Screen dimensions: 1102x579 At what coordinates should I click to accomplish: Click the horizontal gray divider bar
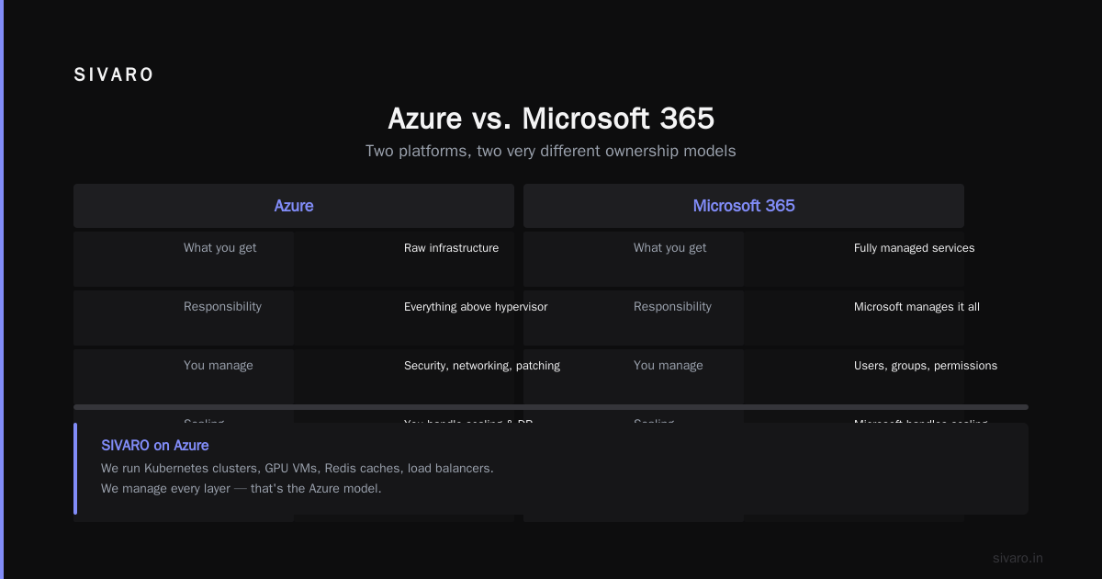[x=551, y=406]
